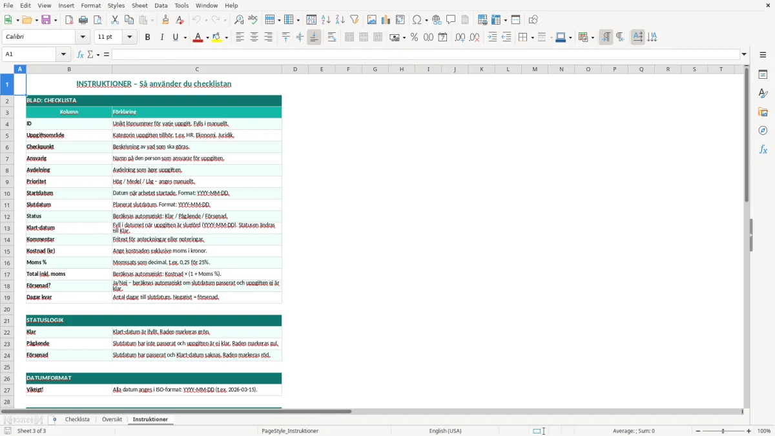Sort descending
Screen dimensions: 775x436
[x=340, y=20]
